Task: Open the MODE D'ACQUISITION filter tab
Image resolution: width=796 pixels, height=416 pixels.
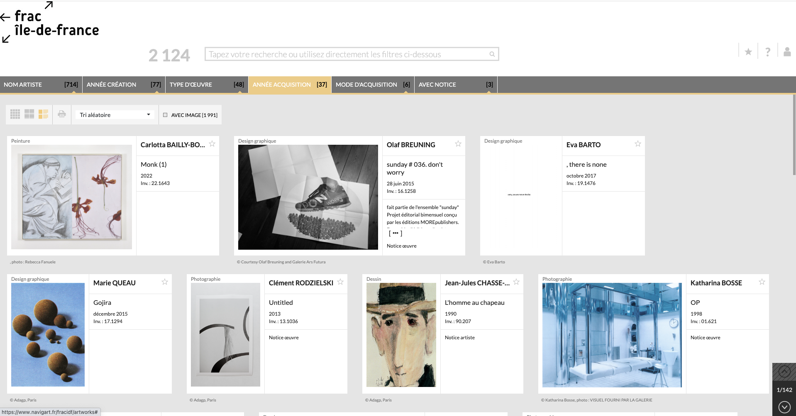Action: pos(372,85)
